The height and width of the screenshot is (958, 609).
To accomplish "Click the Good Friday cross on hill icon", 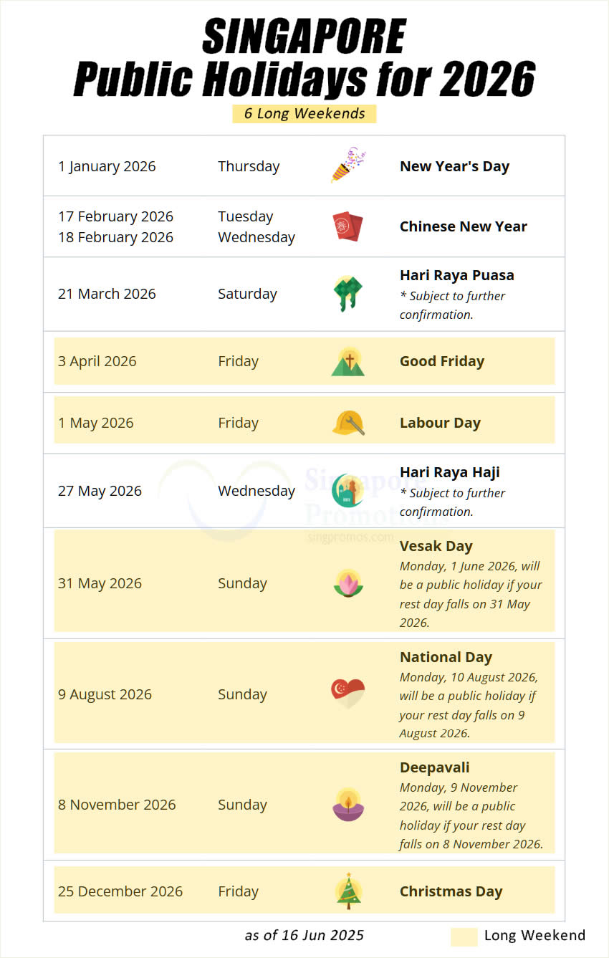I will click(348, 361).
